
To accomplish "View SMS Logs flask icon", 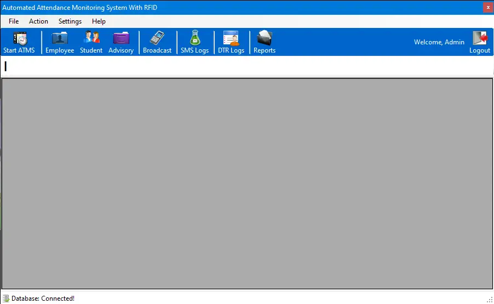I will (195, 38).
